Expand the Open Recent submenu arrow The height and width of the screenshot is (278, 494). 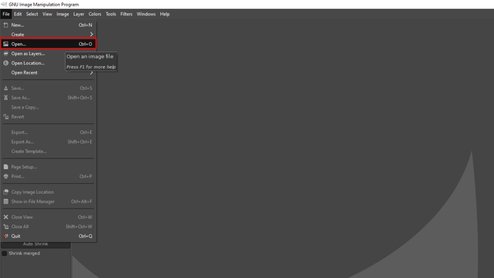[91, 72]
